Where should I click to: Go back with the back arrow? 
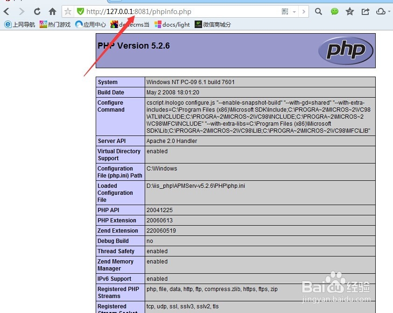pos(7,12)
